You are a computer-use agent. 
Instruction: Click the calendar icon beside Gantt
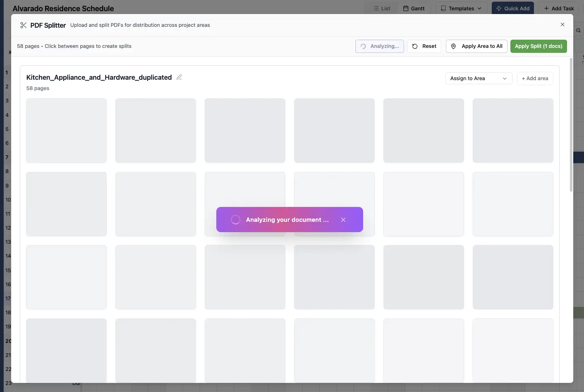coord(405,8)
